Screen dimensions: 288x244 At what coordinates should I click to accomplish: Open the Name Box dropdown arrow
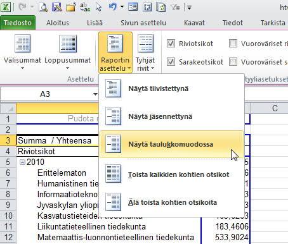[95, 94]
